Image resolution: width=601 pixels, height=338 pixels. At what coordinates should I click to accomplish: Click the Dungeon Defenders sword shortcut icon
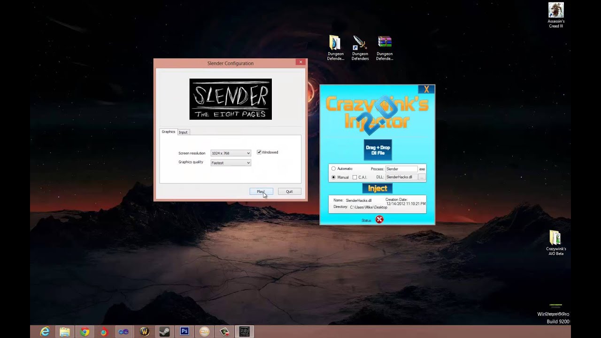(x=360, y=43)
